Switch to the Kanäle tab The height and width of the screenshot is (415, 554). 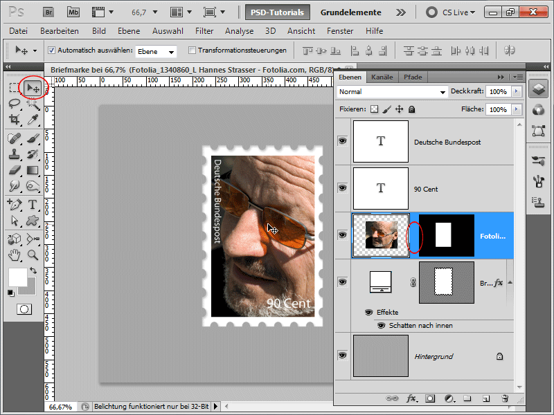coord(382,77)
